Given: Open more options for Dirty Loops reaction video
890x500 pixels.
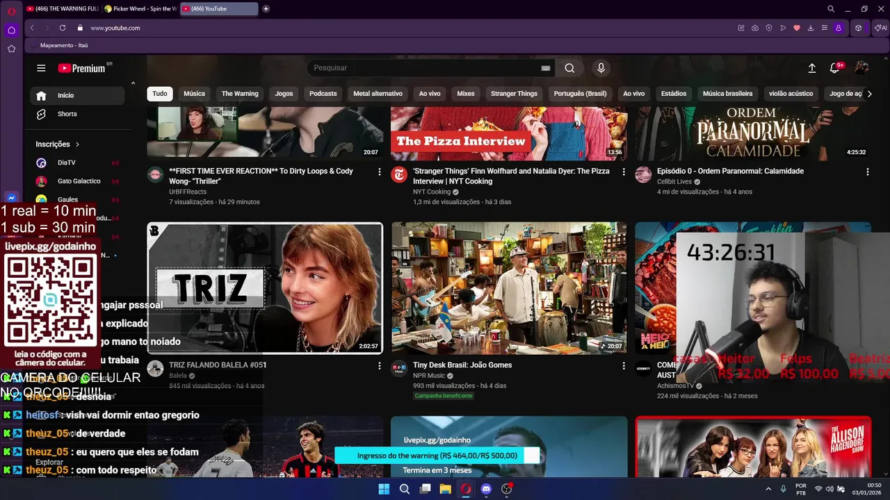Looking at the screenshot, I should [x=380, y=172].
